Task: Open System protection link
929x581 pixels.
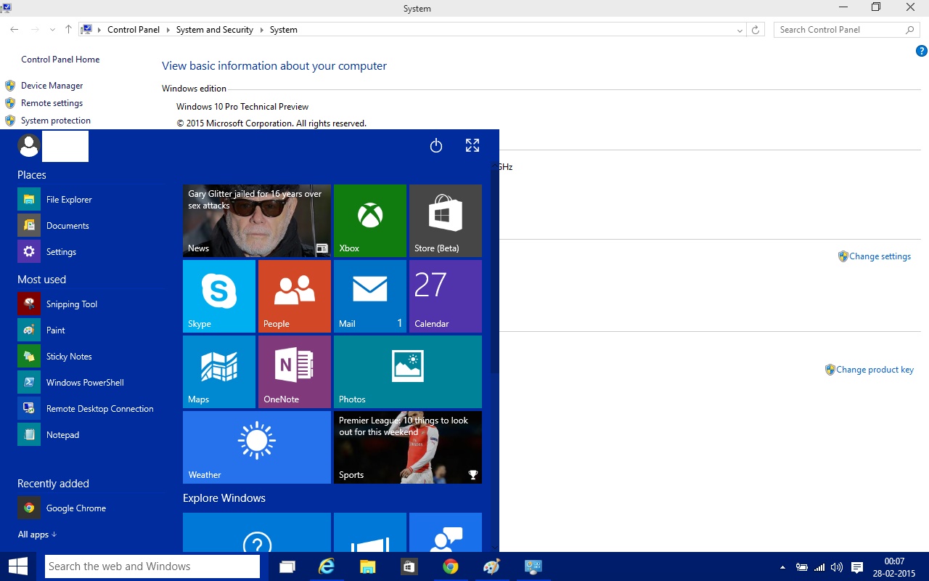Action: pos(56,121)
